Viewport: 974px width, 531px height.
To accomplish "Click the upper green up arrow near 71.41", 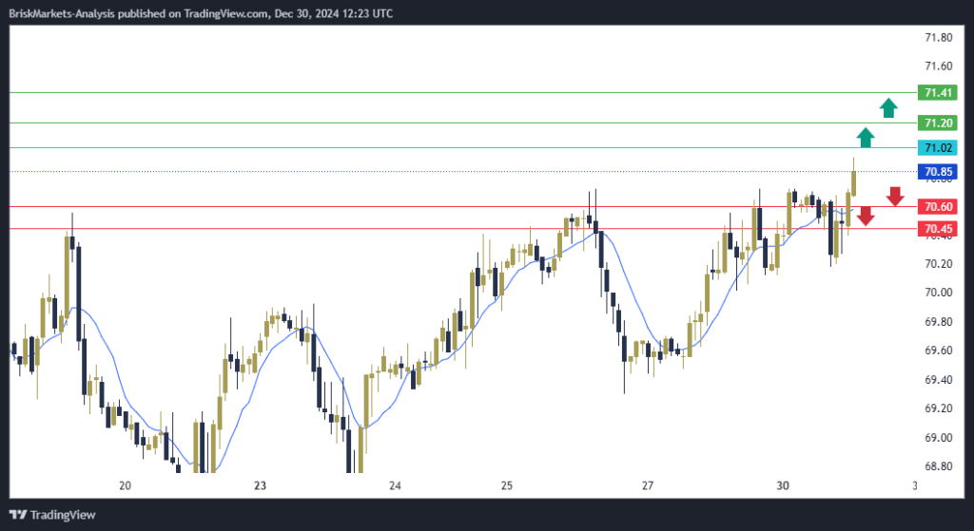I will click(887, 107).
